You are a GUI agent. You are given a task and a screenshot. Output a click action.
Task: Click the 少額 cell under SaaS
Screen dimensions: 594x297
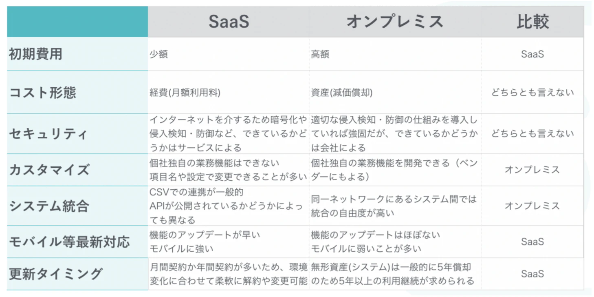[229, 54]
